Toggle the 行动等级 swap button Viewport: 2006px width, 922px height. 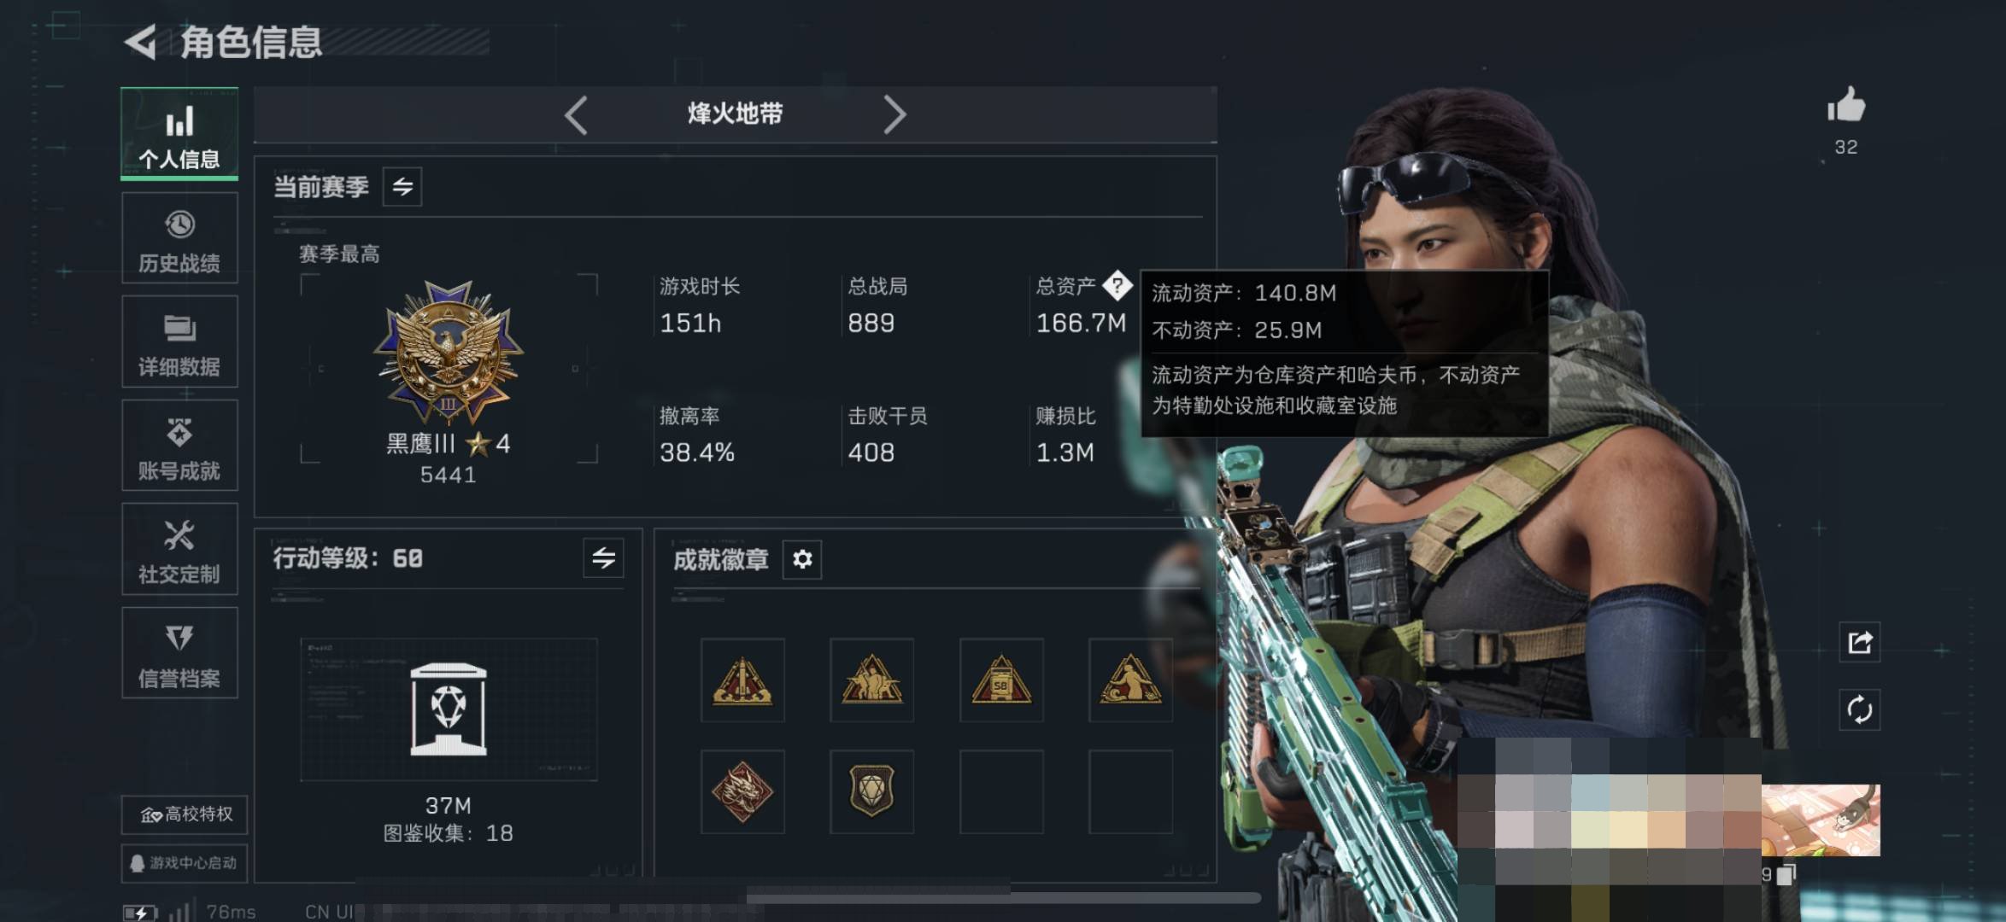[x=603, y=558]
